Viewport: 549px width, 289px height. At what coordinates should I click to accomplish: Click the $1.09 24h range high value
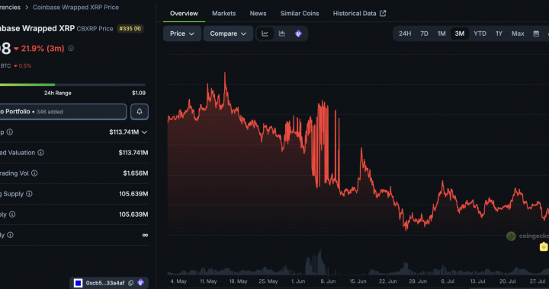tap(139, 93)
